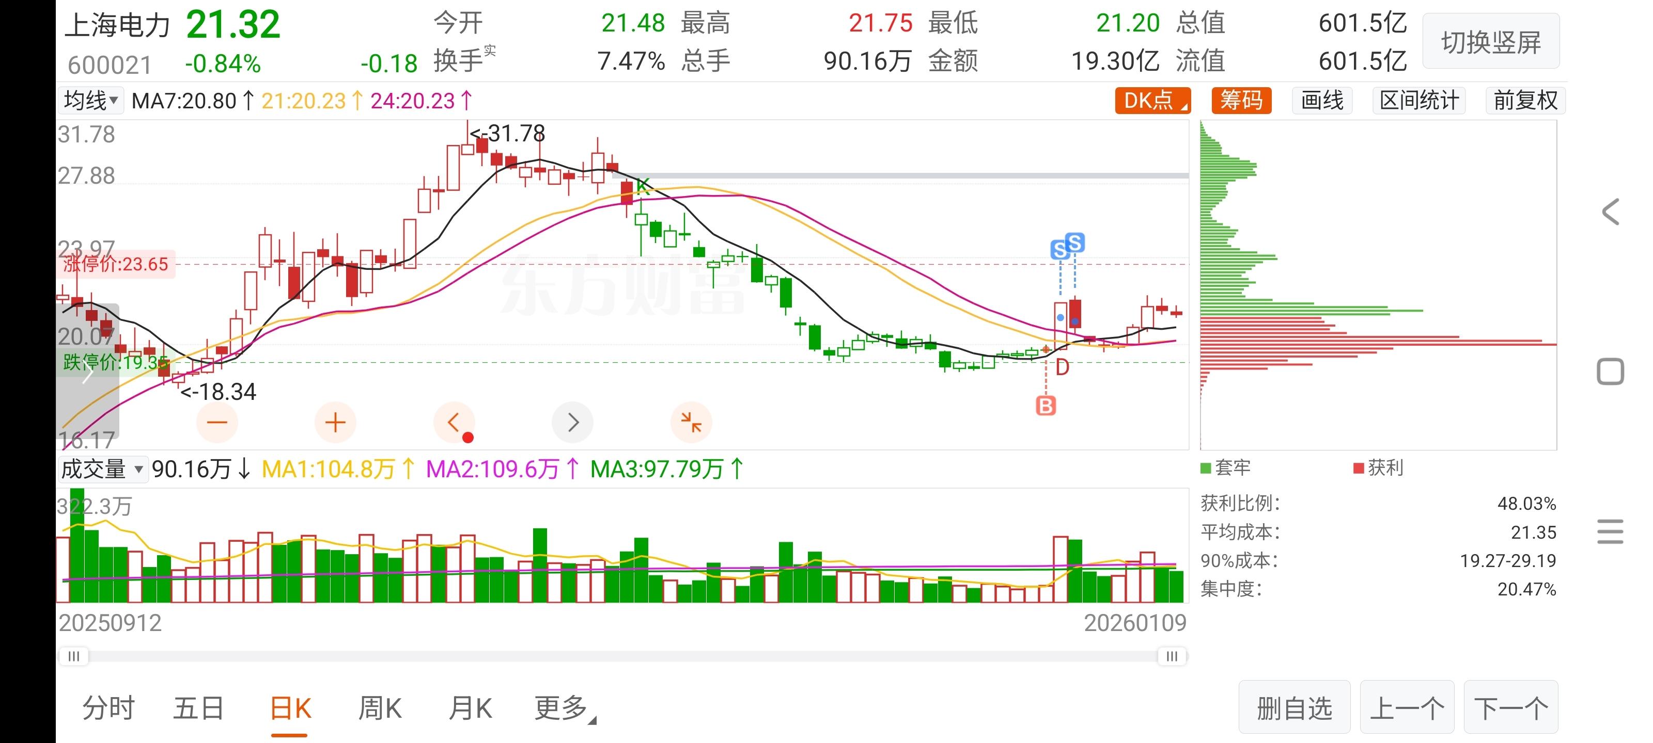The width and height of the screenshot is (1653, 743).
Task: Switch to the 分时 tab
Action: (108, 708)
